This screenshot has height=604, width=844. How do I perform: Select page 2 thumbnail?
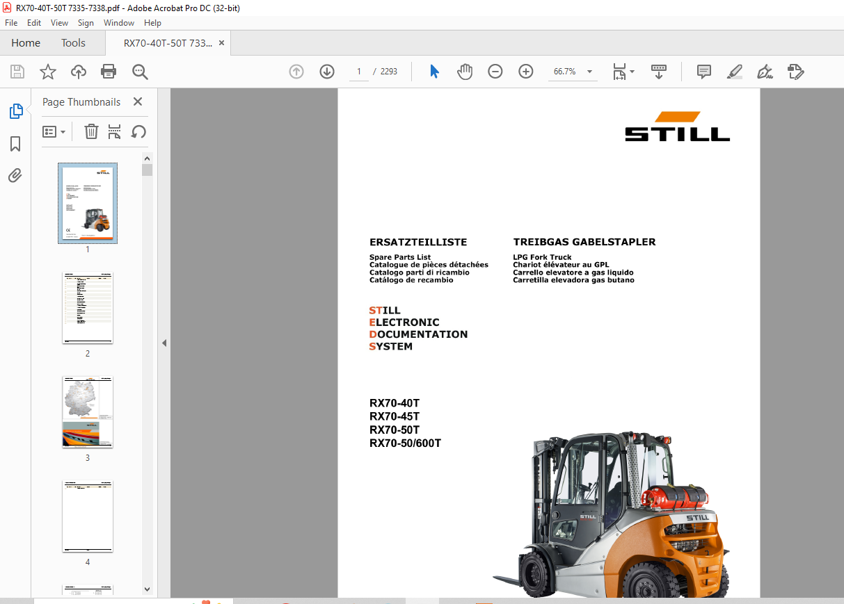coord(88,308)
